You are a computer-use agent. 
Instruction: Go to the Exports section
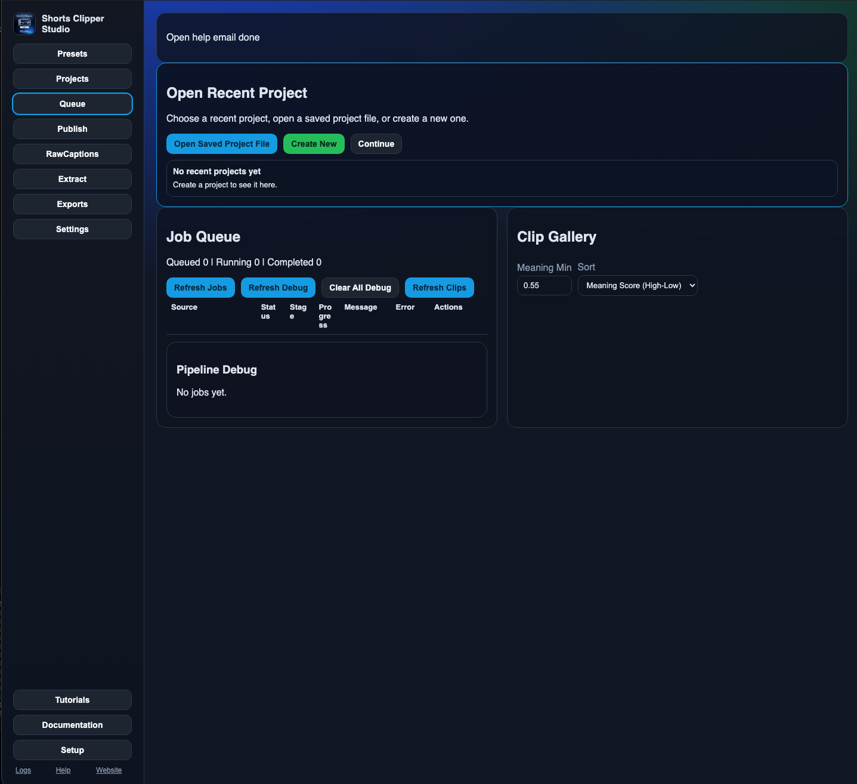pos(72,204)
